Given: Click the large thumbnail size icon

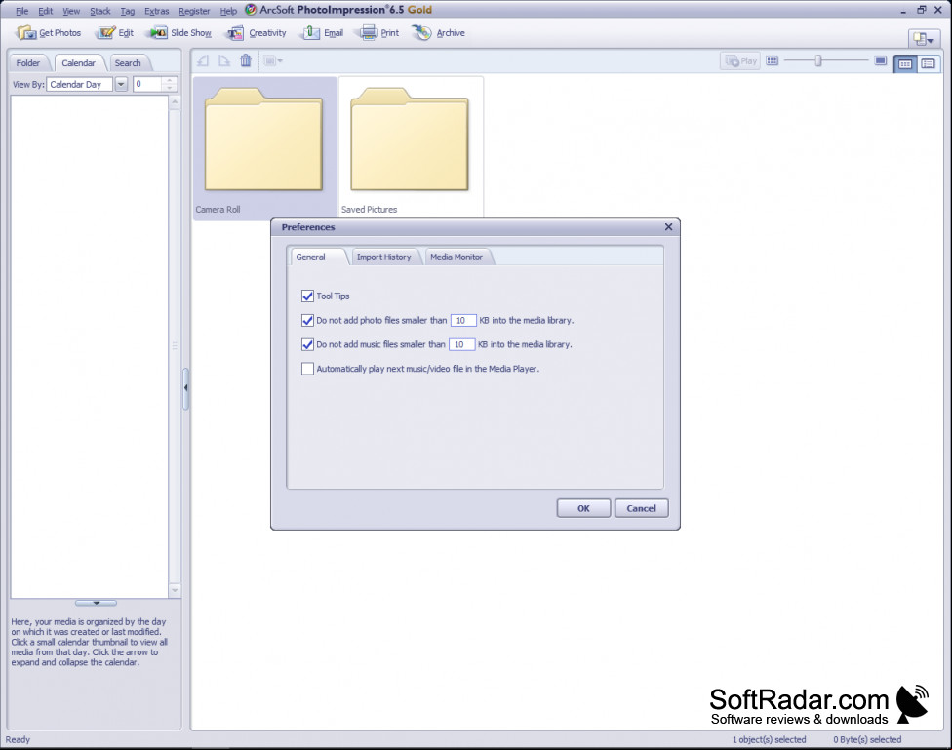Looking at the screenshot, I should coord(881,60).
